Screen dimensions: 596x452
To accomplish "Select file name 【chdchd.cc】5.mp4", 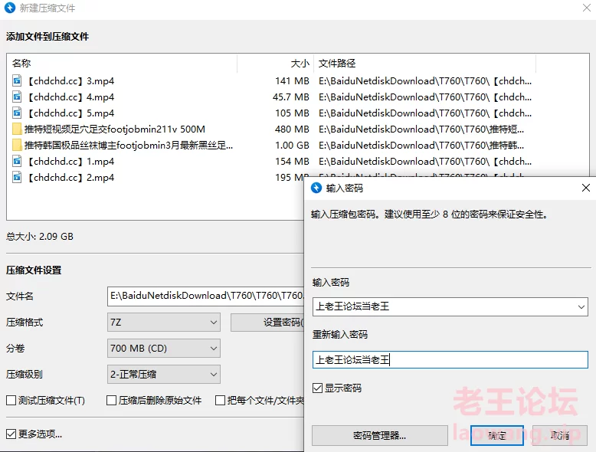I will (70, 113).
